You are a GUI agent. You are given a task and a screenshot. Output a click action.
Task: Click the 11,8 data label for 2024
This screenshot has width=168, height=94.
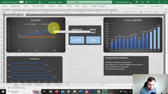click(37, 31)
